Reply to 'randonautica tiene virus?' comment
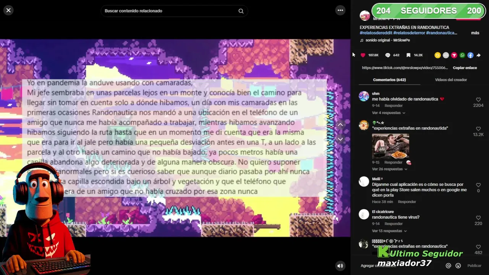Screen dimensions: 489x275 pos(393,224)
